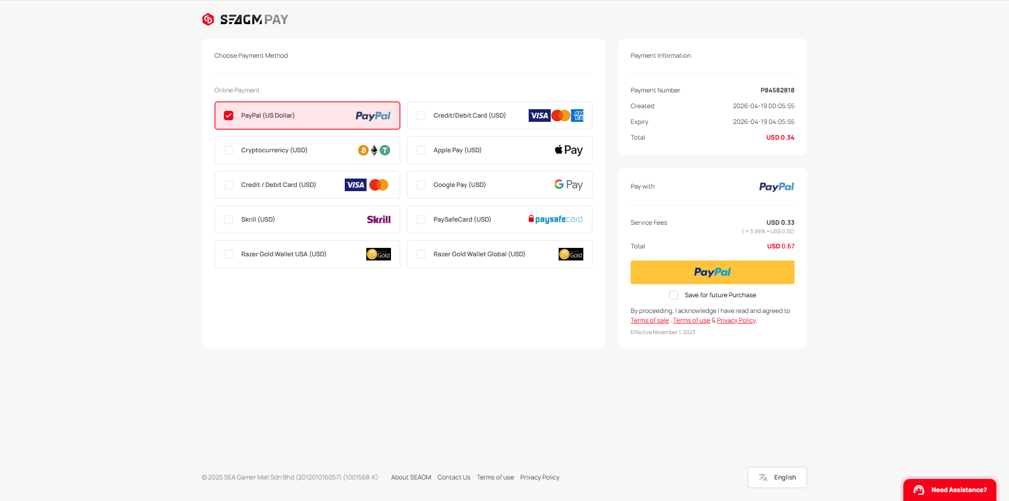
Task: Click the Google Pay logo
Action: coord(569,185)
